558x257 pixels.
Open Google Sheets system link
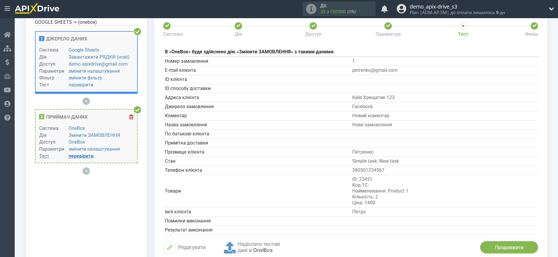click(x=84, y=50)
